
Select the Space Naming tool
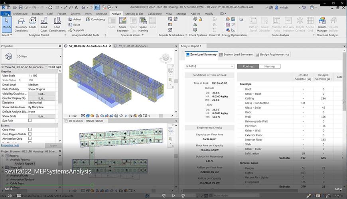pos(143,25)
